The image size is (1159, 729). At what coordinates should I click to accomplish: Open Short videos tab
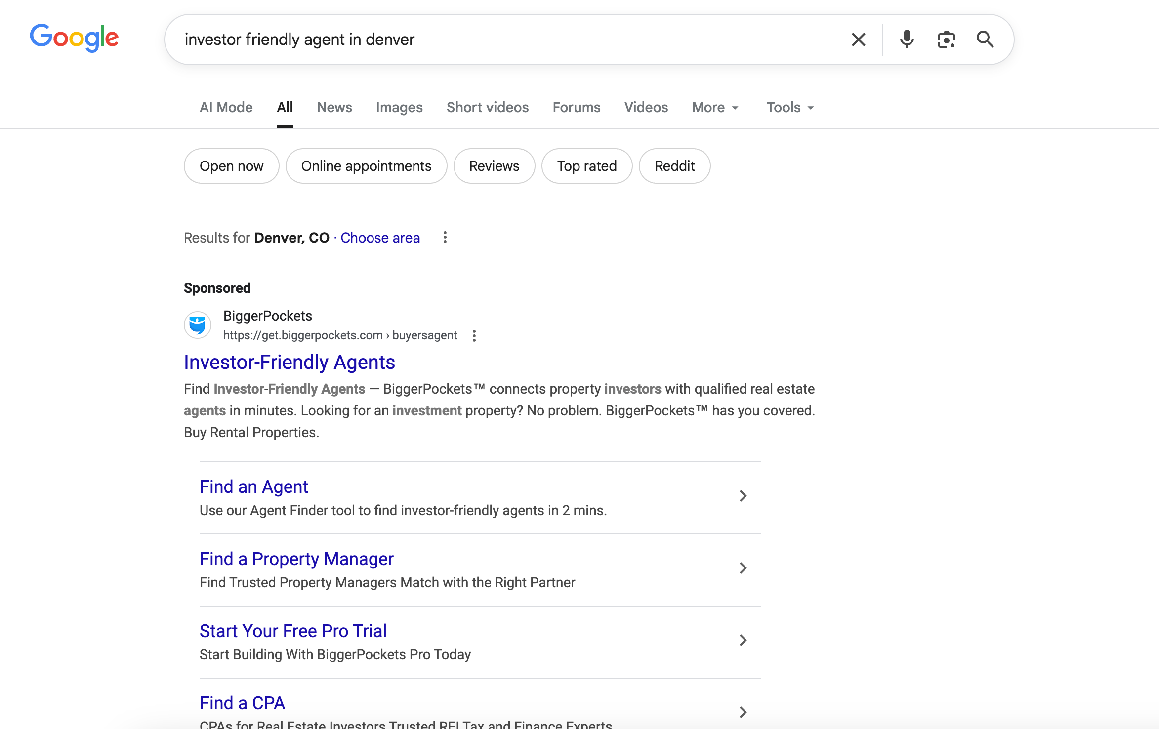point(488,107)
